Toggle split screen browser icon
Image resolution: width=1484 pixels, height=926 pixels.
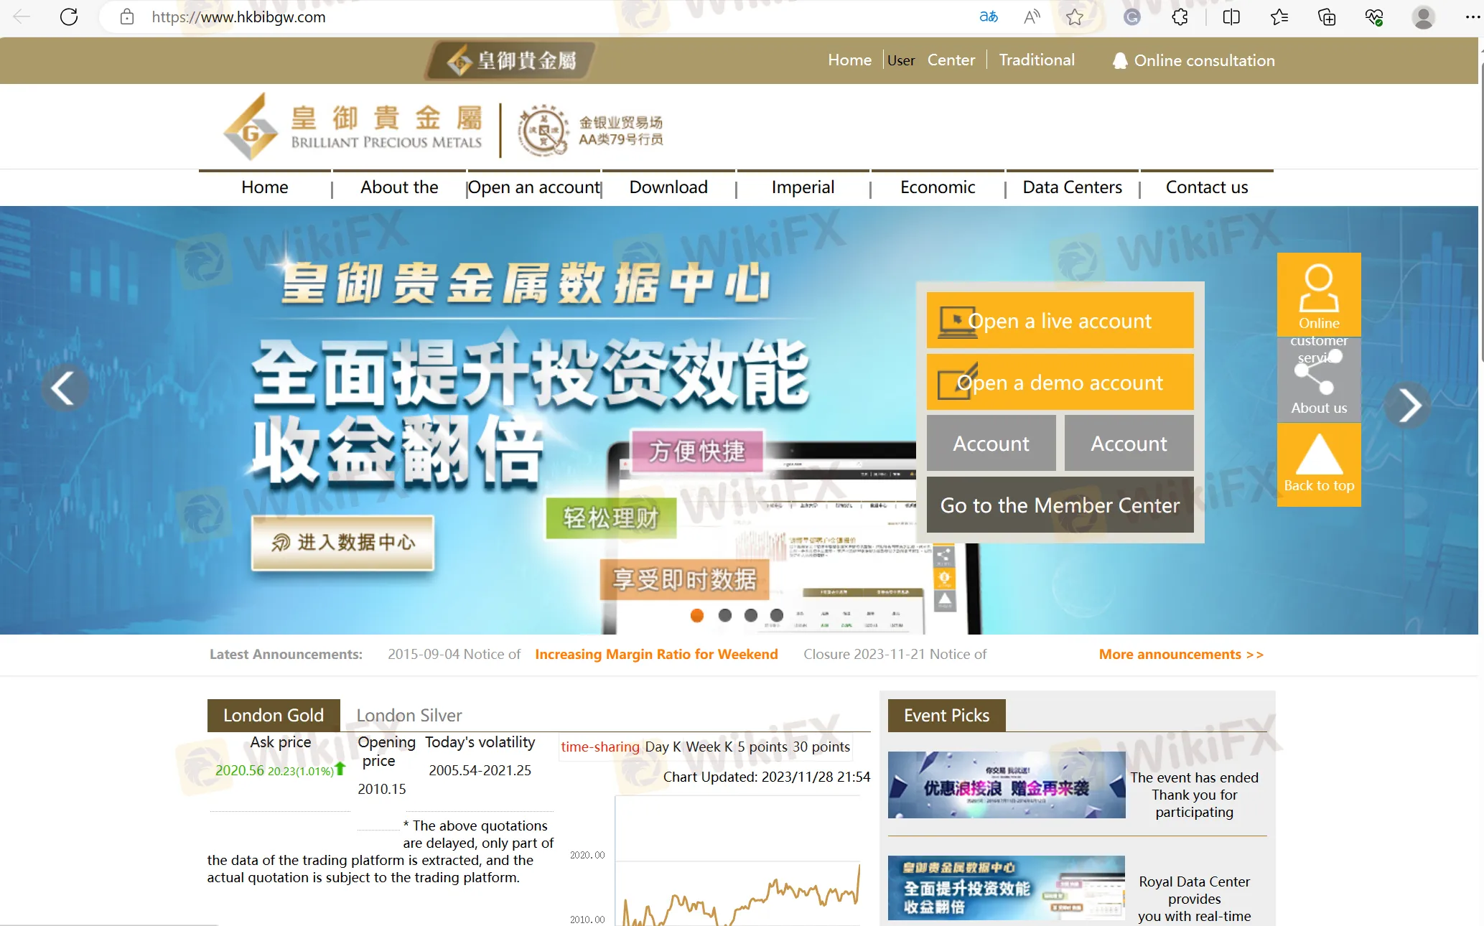(x=1231, y=17)
